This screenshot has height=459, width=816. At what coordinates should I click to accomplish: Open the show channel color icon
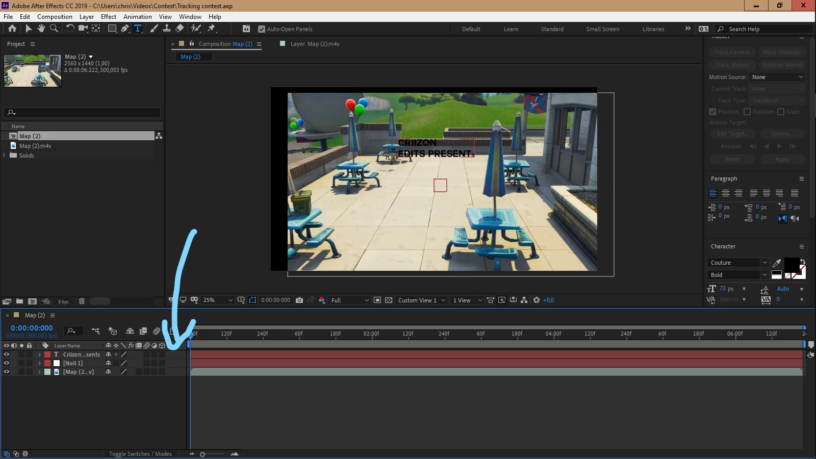[x=322, y=300]
